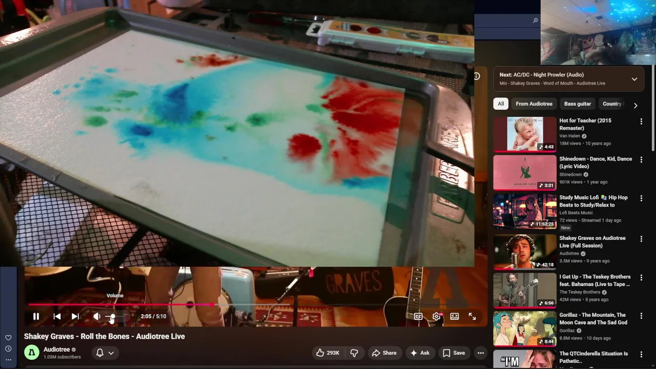The width and height of the screenshot is (656, 369).
Task: Open the title 'Shakey Graves on Audiotree Live (Full Session)'
Action: click(592, 242)
